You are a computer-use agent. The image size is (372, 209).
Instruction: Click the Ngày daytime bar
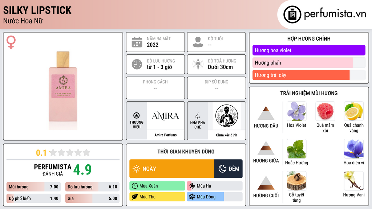172,169
